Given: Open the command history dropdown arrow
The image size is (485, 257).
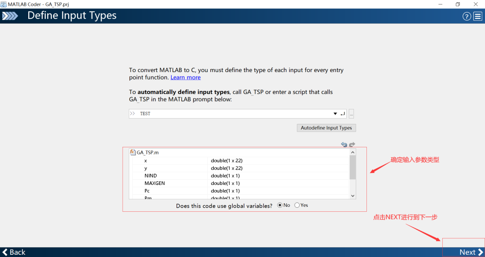Looking at the screenshot, I should 335,114.
